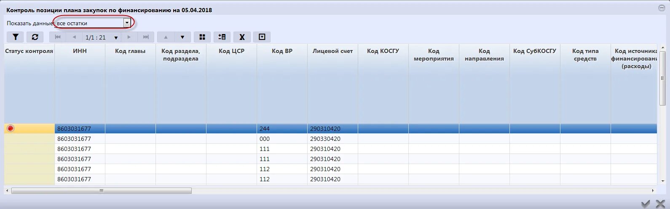Click ИНН 8603031677 in the selected row
The height and width of the screenshot is (209, 670).
pyautogui.click(x=80, y=129)
